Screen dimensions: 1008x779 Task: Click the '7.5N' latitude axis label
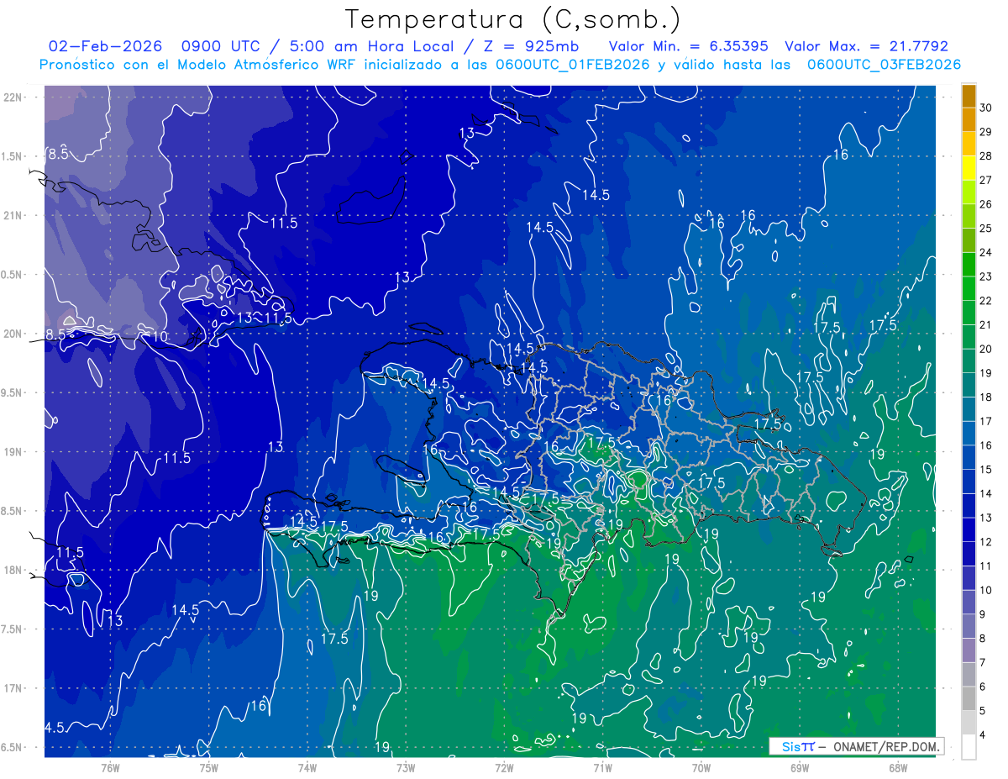(x=13, y=629)
